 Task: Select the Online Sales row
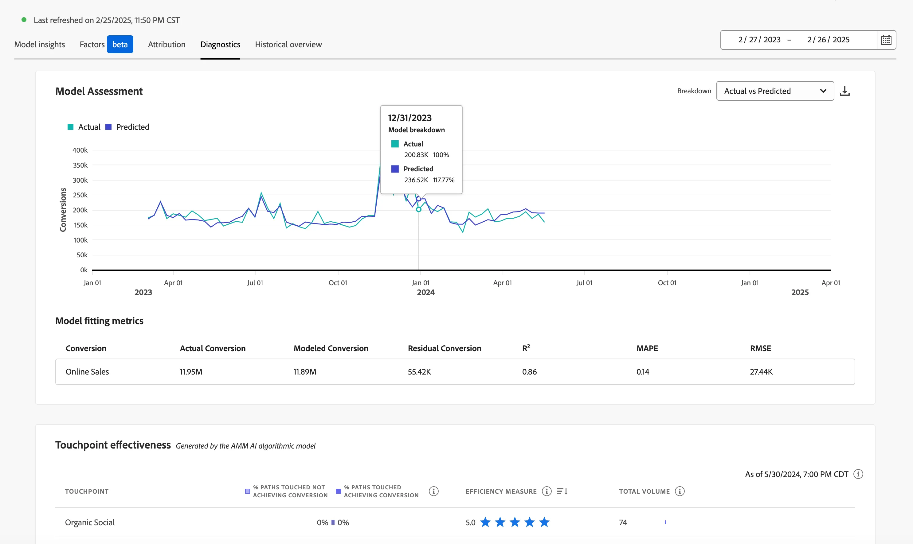tap(455, 372)
